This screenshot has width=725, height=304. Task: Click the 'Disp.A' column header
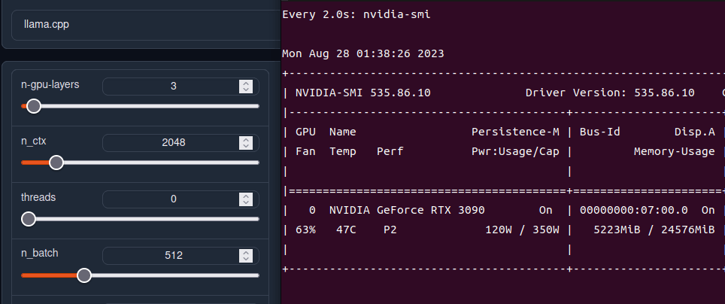pyautogui.click(x=694, y=132)
